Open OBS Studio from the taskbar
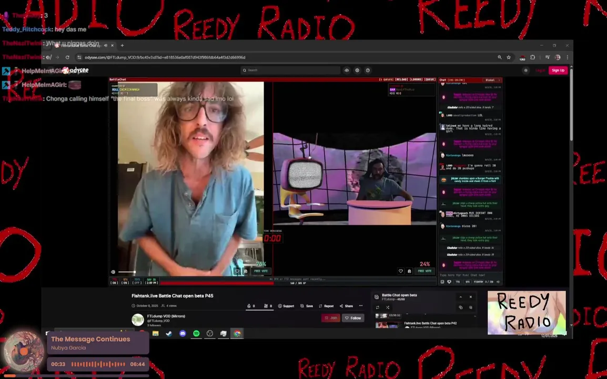 click(210, 333)
